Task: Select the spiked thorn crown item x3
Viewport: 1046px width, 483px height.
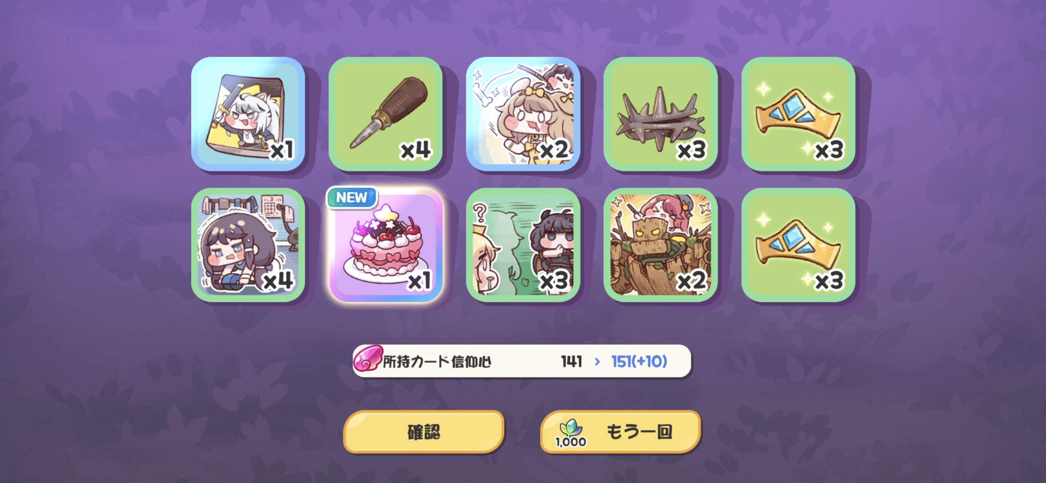Action: click(660, 114)
